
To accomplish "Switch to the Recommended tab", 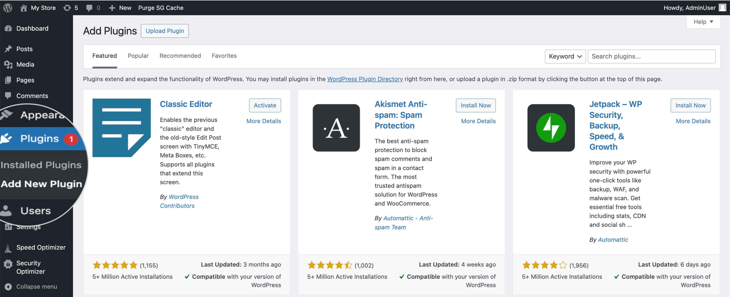I will (180, 56).
